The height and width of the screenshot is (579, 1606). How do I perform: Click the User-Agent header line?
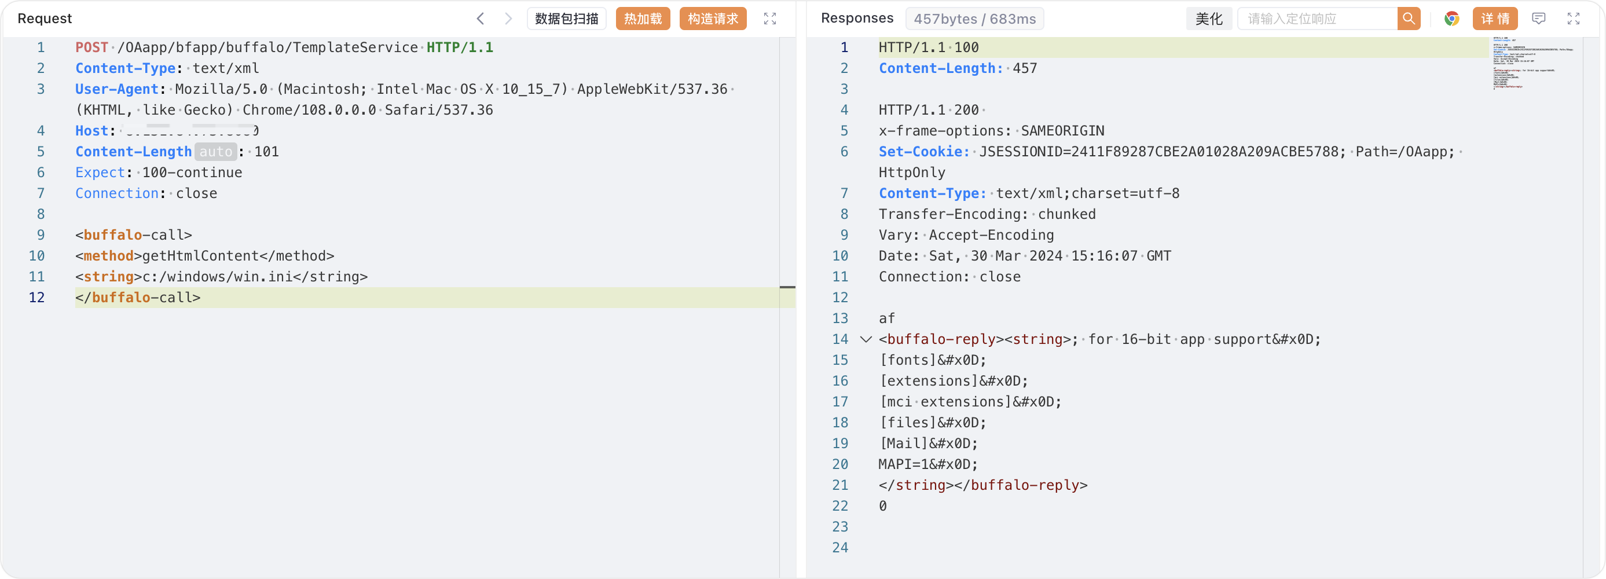coord(405,100)
